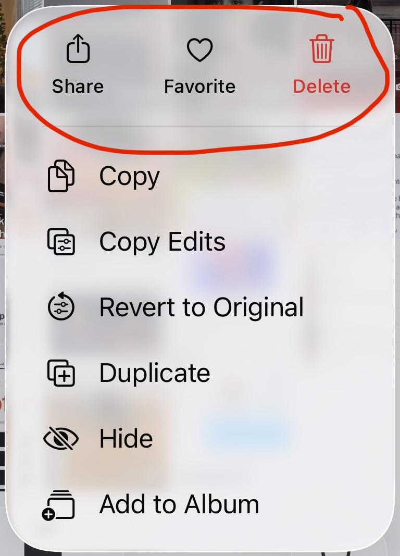Click the Add to Album stack icon
Screen dimensions: 400x556
click(x=58, y=505)
